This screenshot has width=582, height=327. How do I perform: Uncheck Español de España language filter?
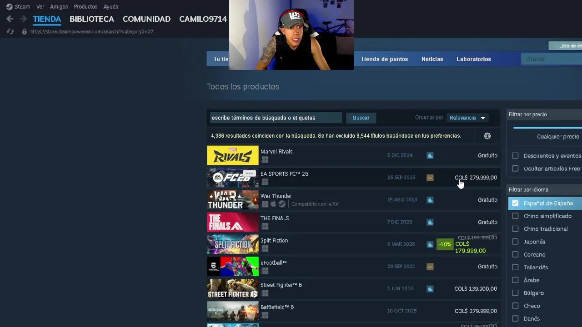click(x=515, y=203)
